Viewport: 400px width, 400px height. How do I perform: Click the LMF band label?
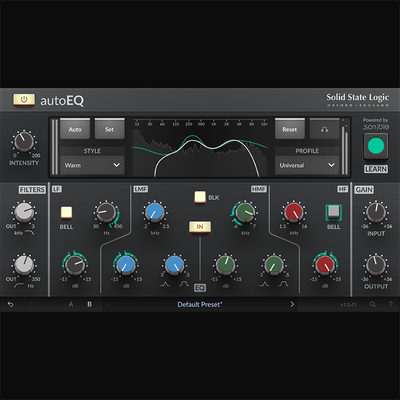tap(140, 189)
